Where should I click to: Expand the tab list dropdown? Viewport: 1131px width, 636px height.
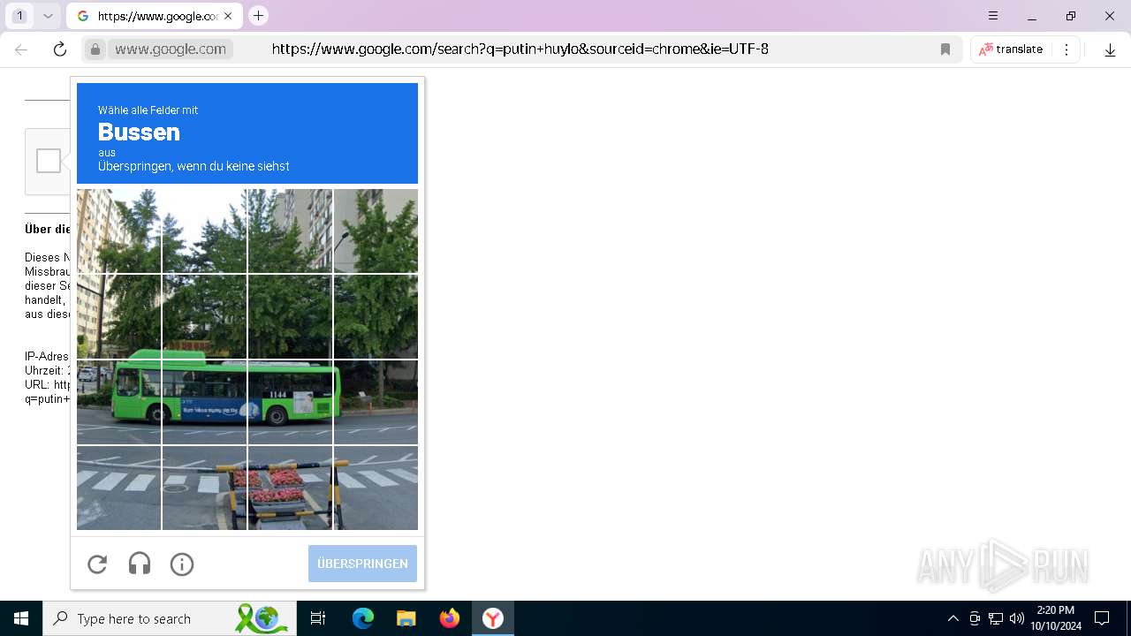49,16
